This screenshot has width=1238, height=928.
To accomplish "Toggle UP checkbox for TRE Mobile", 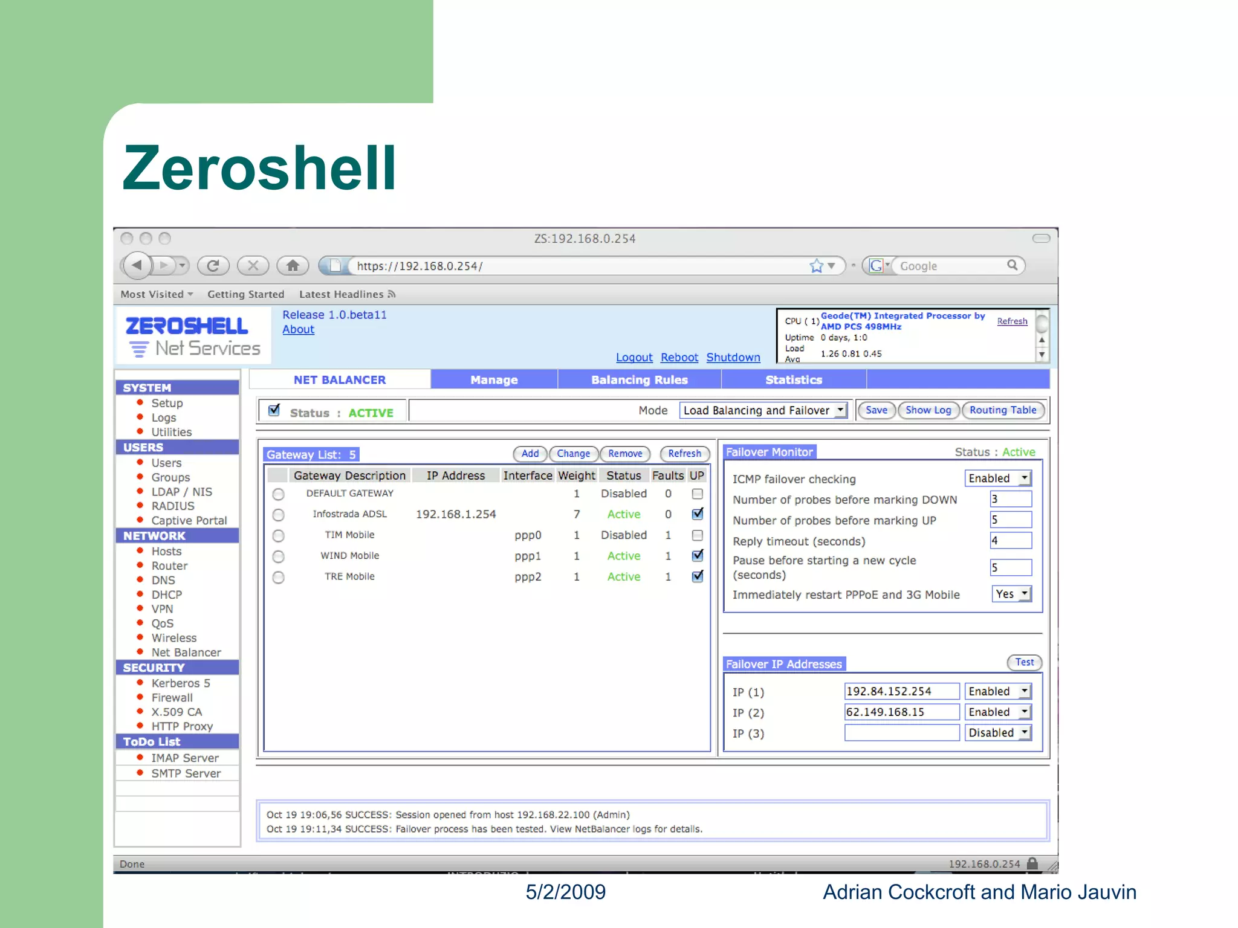I will [698, 576].
